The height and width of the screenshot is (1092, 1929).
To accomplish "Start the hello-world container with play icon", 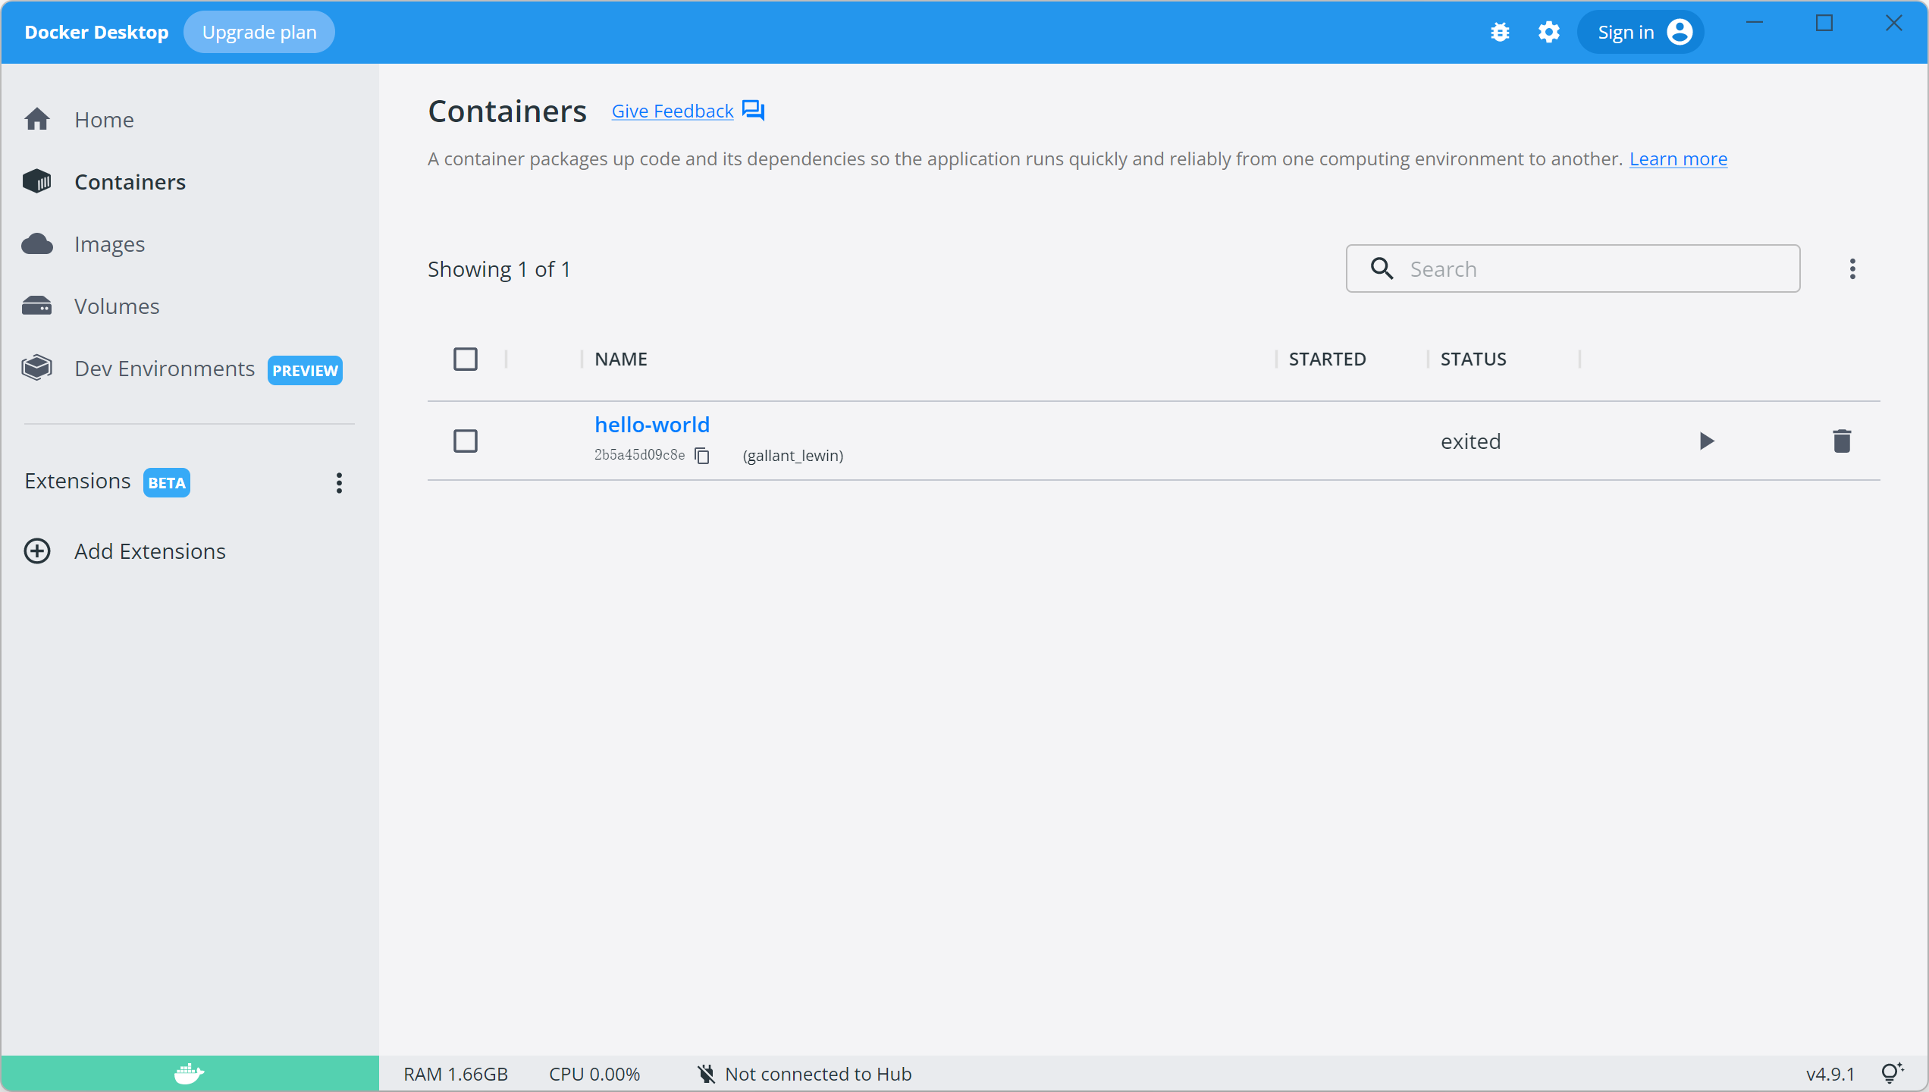I will [1706, 441].
